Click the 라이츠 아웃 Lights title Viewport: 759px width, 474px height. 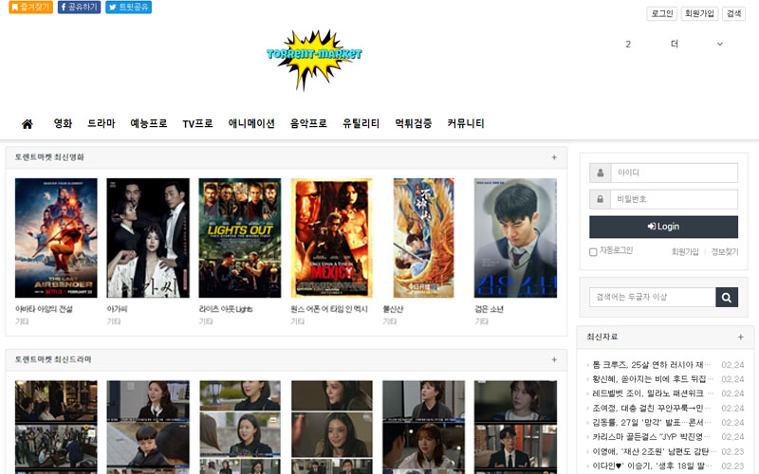point(226,309)
